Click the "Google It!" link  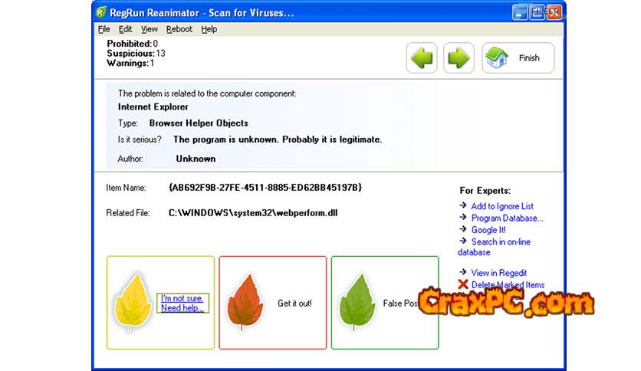[x=488, y=230]
